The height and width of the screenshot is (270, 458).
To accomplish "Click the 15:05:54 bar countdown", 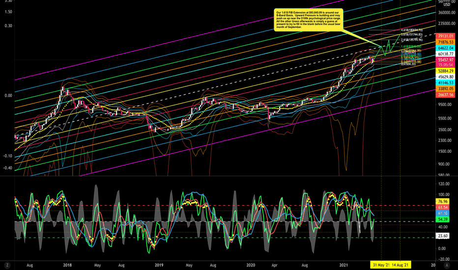I will pyautogui.click(x=445, y=65).
